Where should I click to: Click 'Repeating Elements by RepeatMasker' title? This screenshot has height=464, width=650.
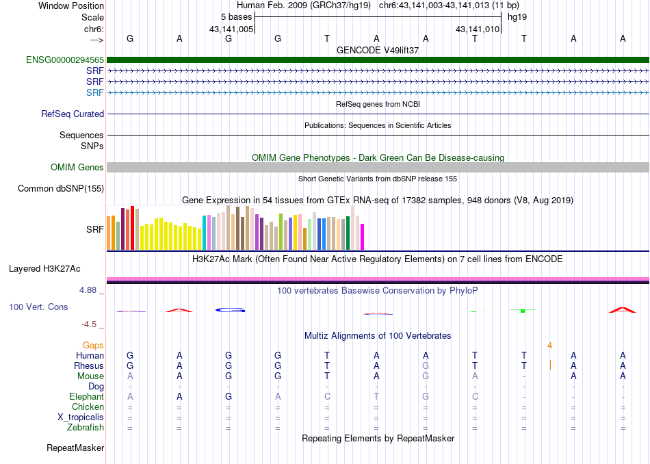(x=378, y=438)
